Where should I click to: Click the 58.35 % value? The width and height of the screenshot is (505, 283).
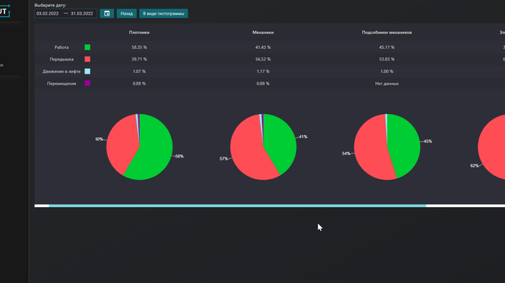coord(139,47)
